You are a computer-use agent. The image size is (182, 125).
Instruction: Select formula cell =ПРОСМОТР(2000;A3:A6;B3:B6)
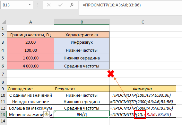143,102
